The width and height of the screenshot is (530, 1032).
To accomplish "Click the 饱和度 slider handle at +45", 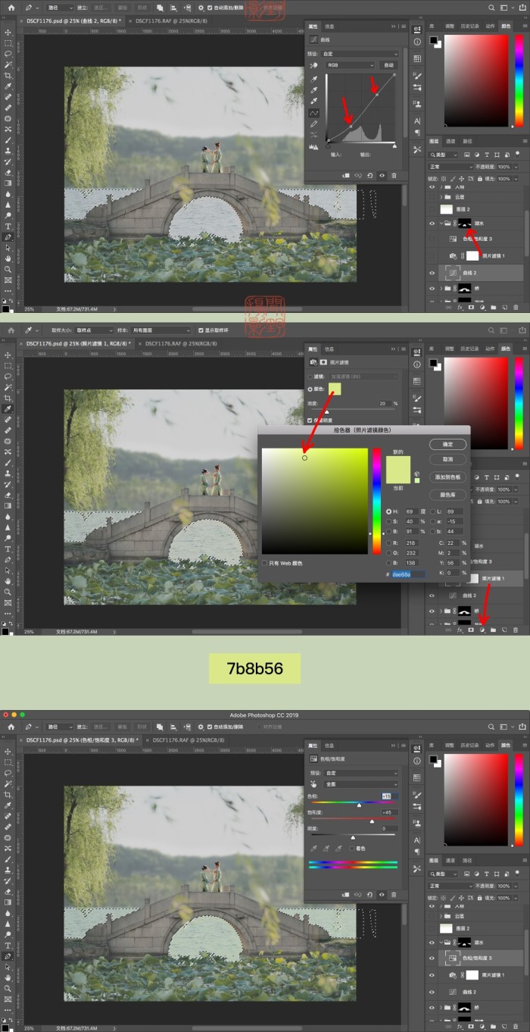I will click(372, 821).
